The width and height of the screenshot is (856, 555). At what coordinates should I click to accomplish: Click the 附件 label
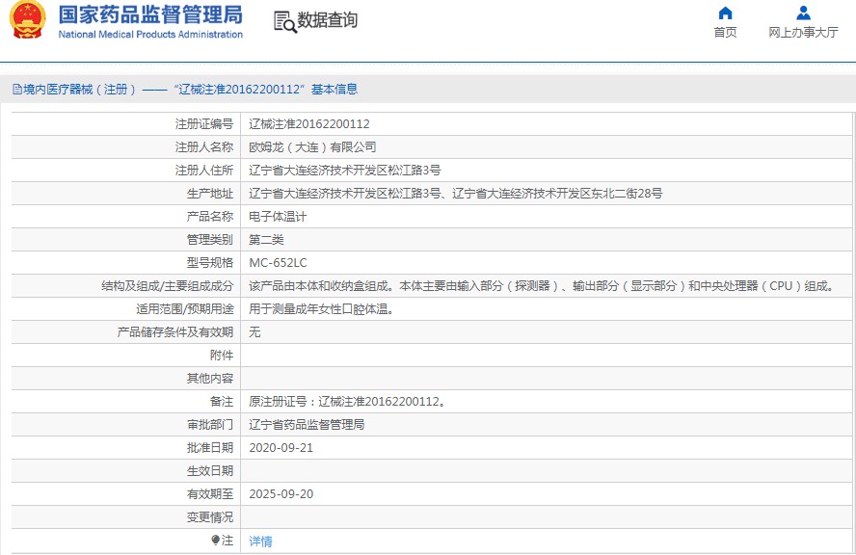(222, 356)
